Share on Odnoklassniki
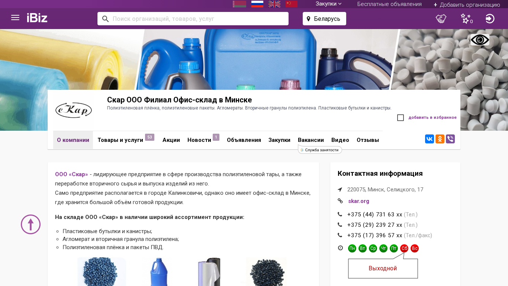 [x=440, y=139]
